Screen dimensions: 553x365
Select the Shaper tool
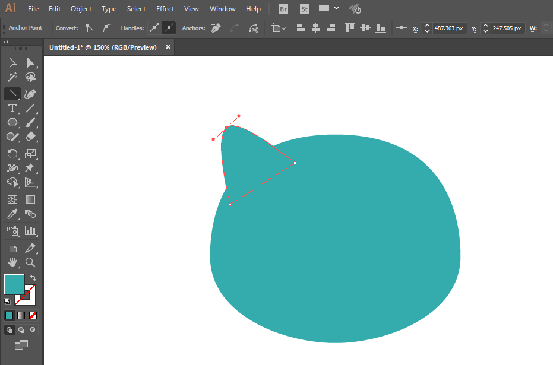[12, 137]
